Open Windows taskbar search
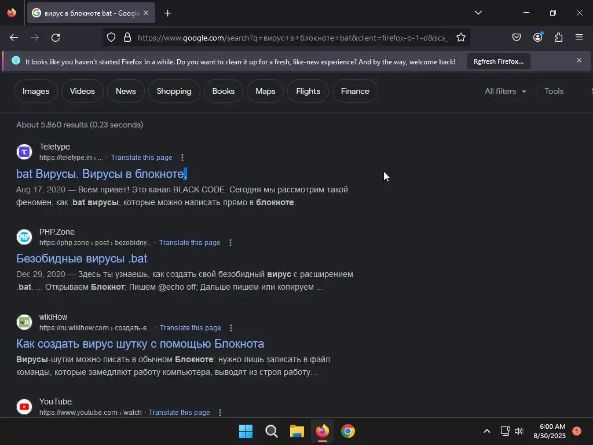Screen dimensions: 593x445 click(x=271, y=431)
